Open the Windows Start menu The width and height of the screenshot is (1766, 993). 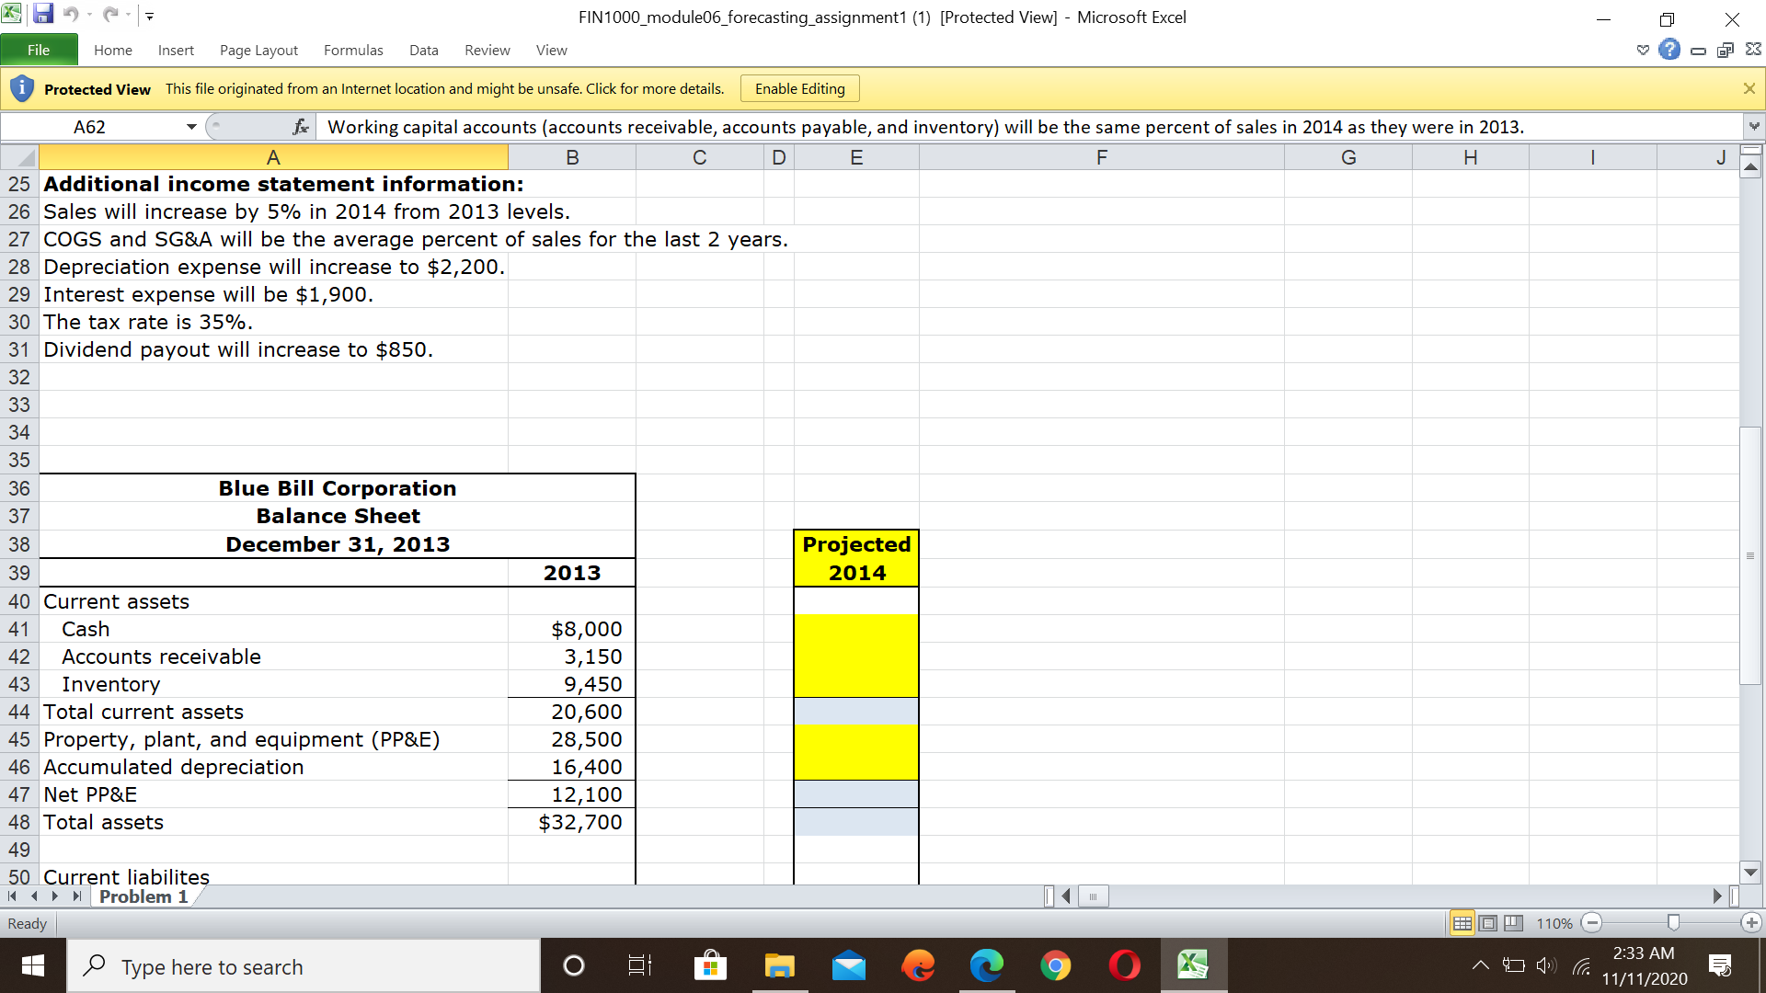[33, 965]
